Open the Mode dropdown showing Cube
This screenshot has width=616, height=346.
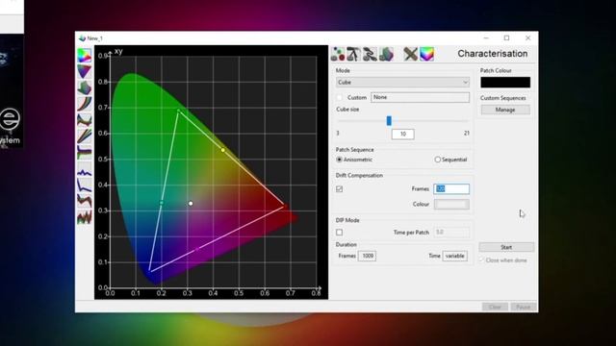click(402, 83)
